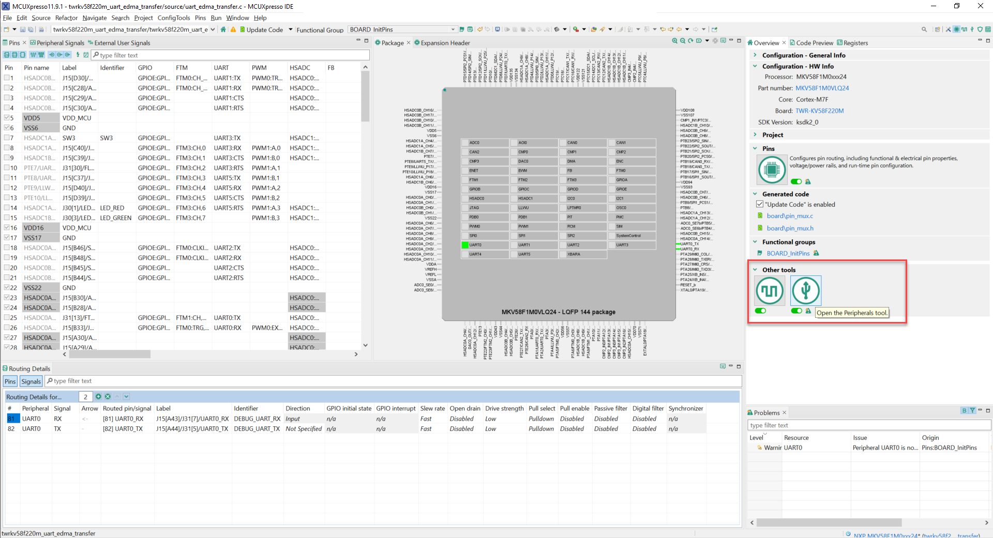This screenshot has height=538, width=993.
Task: Open the Clocks tool icon in Other tools
Action: point(770,290)
